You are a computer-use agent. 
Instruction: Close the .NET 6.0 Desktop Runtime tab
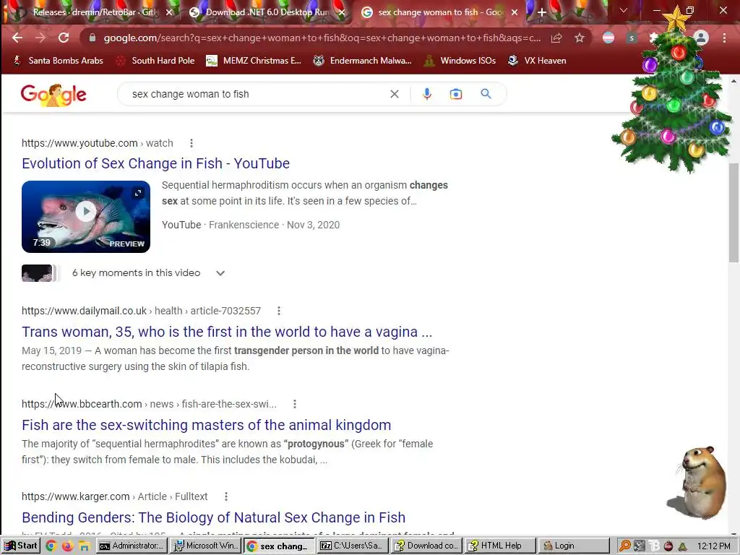(342, 13)
